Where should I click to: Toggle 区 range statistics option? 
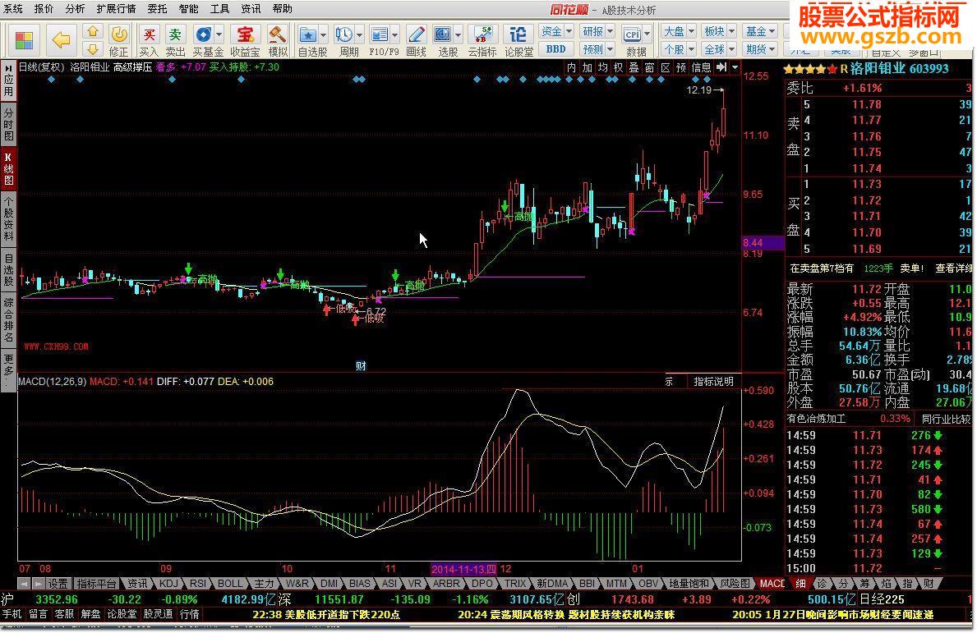coord(666,67)
